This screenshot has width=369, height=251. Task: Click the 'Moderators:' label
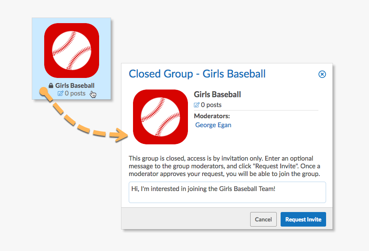tap(212, 116)
